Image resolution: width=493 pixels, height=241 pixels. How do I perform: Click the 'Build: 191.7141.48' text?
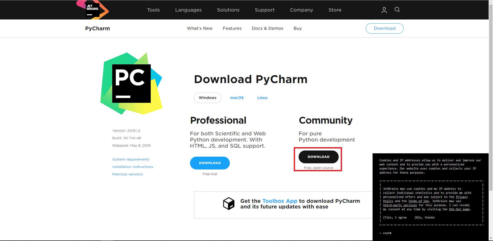click(x=127, y=138)
